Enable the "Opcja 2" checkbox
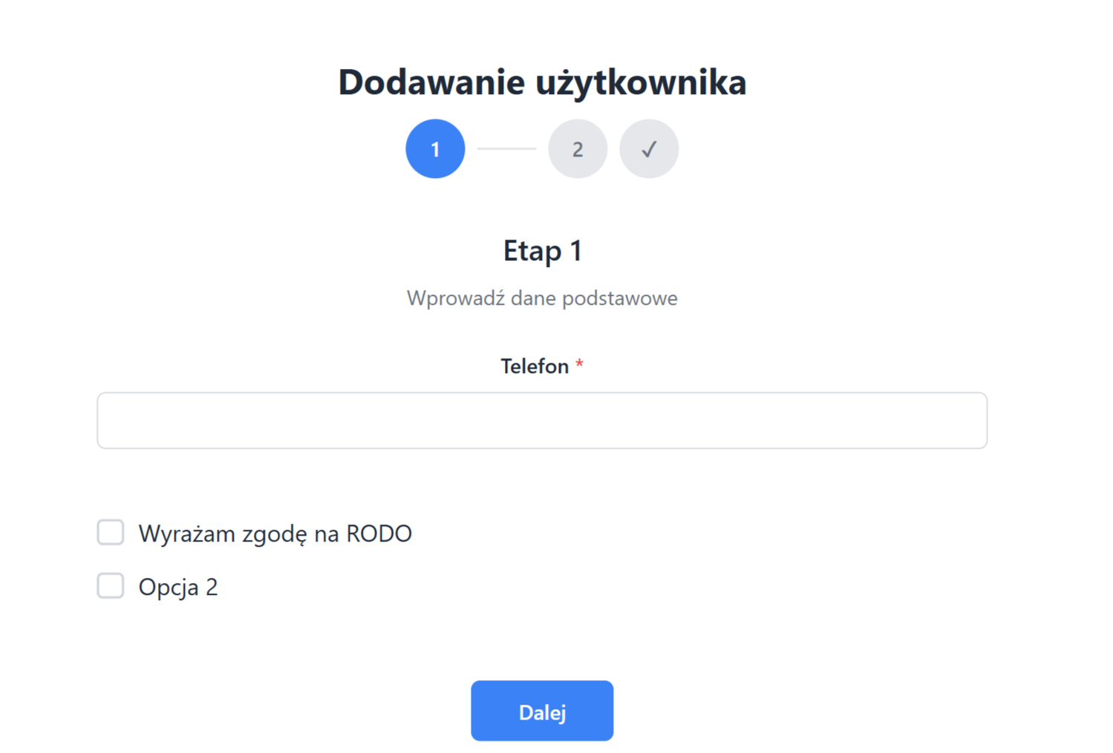 click(x=111, y=586)
